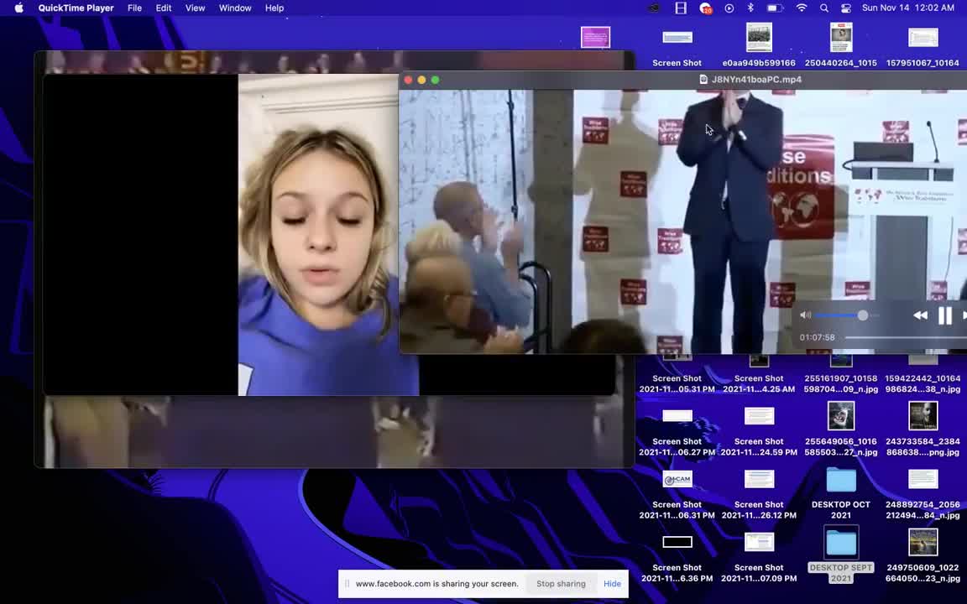Viewport: 967px width, 604px height.
Task: Select the 255649056_1016 jpg thumbnail
Action: click(840, 416)
